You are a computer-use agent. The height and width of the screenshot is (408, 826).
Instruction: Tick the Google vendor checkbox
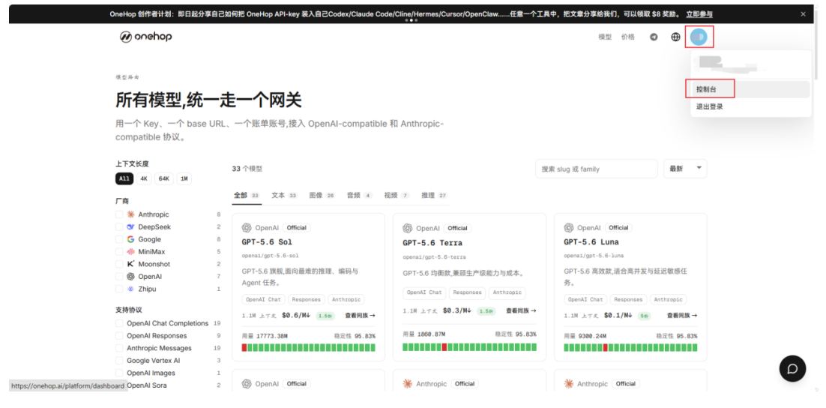coord(119,239)
